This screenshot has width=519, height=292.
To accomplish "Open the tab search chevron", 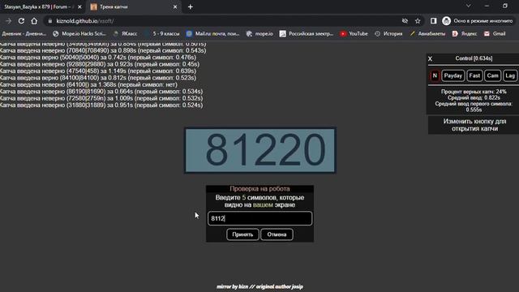I will click(x=469, y=6).
